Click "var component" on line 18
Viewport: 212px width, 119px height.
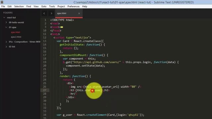[x=73, y=59]
